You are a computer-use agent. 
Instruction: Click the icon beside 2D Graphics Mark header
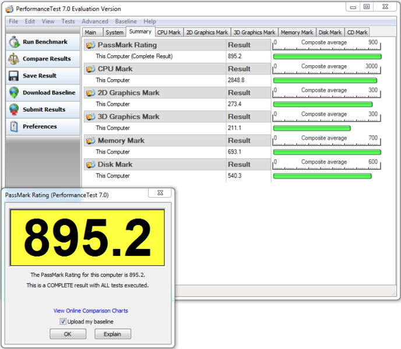point(90,93)
